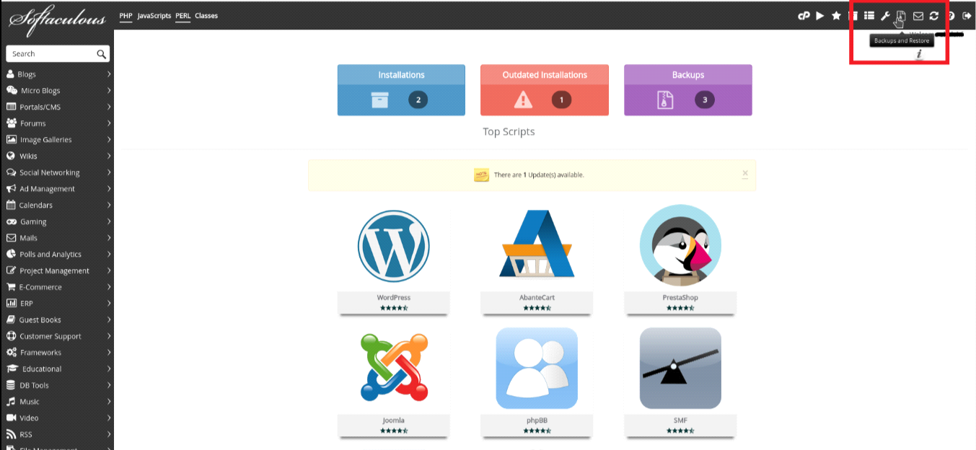Open the Outdated Installations panel
The image size is (976, 450).
click(544, 90)
